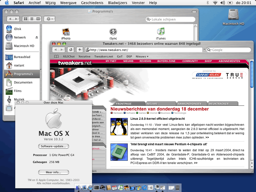Open the Trash in the Dock
The width and height of the screenshot is (256, 192).
click(177, 188)
